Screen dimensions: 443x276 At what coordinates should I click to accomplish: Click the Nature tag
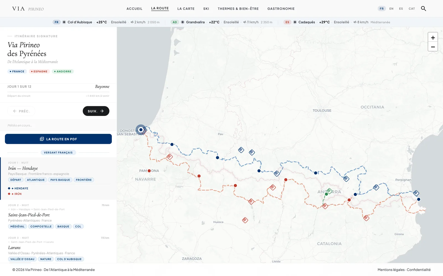46,259
